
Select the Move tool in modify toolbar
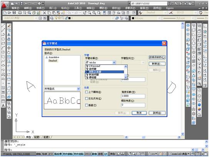click(9, 48)
